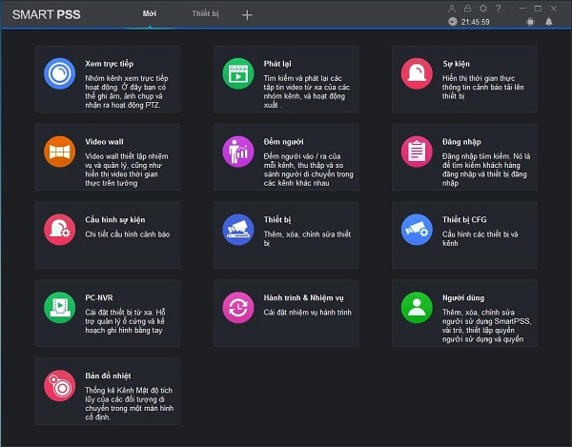Image resolution: width=572 pixels, height=447 pixels.
Task: Select the orange Video wall icon
Action: click(x=59, y=151)
